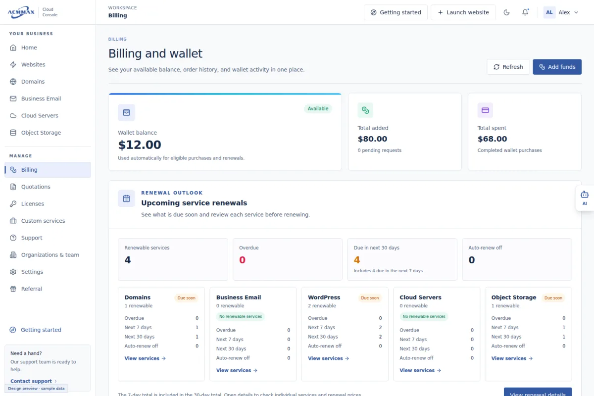Select Quotations in the Manage section
Viewport: 594px width, 396px height.
click(48, 187)
